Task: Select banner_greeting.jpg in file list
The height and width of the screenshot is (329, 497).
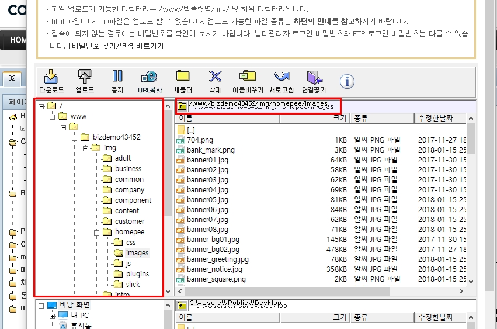Action: [217, 259]
